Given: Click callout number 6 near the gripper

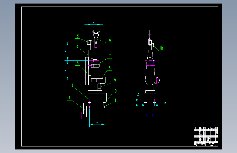Looking at the screenshot, I should click(x=110, y=40).
